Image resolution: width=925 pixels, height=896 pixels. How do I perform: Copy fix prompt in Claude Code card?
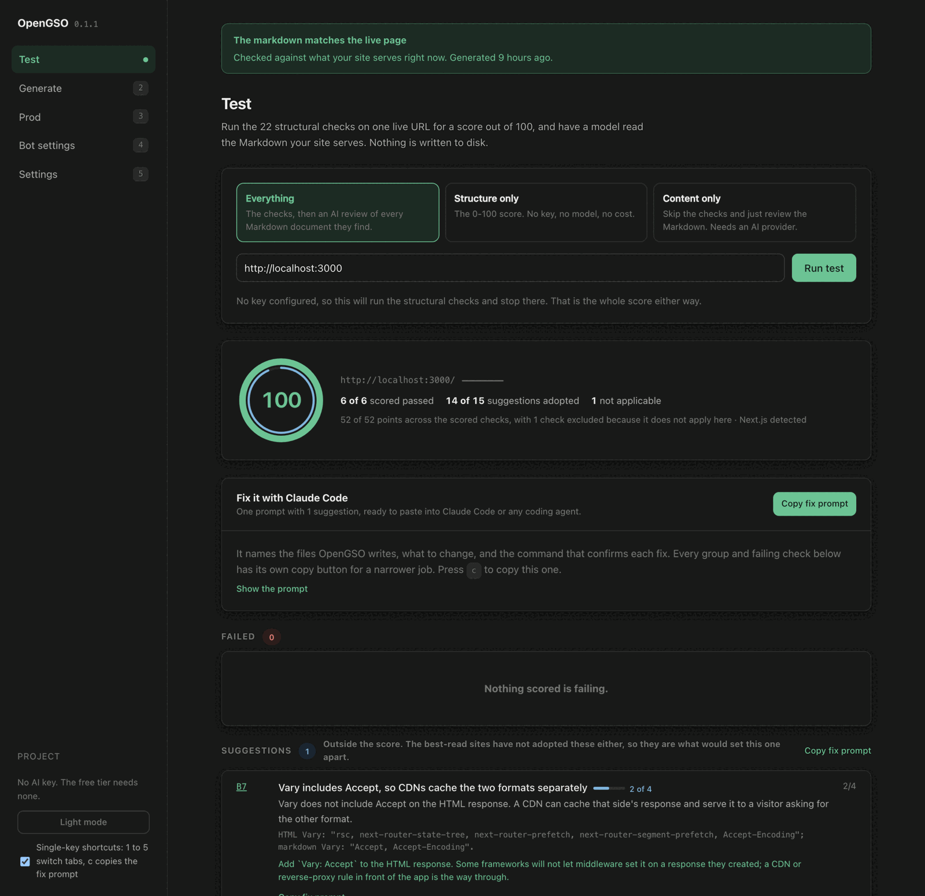pos(815,503)
